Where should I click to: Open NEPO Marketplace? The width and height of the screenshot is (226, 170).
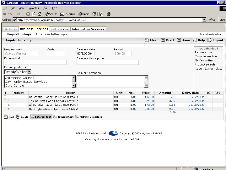(89, 117)
